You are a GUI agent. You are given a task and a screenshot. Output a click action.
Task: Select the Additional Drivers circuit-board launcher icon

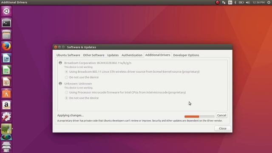(x=6, y=128)
